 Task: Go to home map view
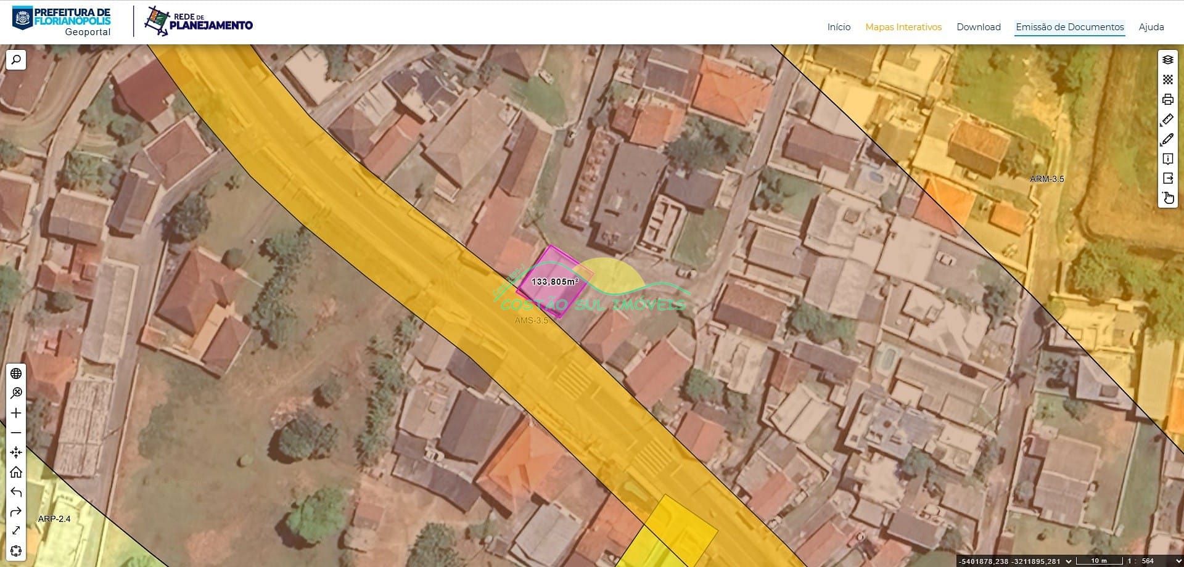pos(16,472)
